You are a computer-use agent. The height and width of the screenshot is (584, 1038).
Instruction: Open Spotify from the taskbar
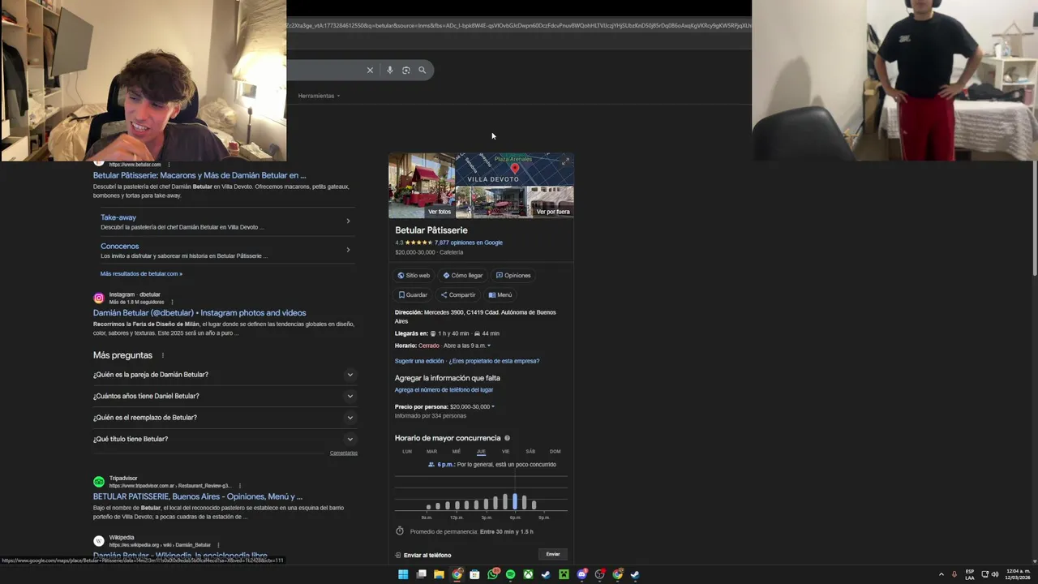coord(510,574)
